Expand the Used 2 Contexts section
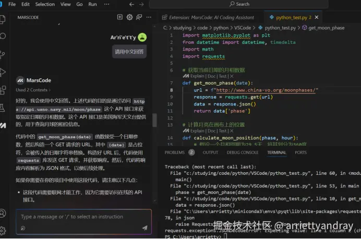 33,90
